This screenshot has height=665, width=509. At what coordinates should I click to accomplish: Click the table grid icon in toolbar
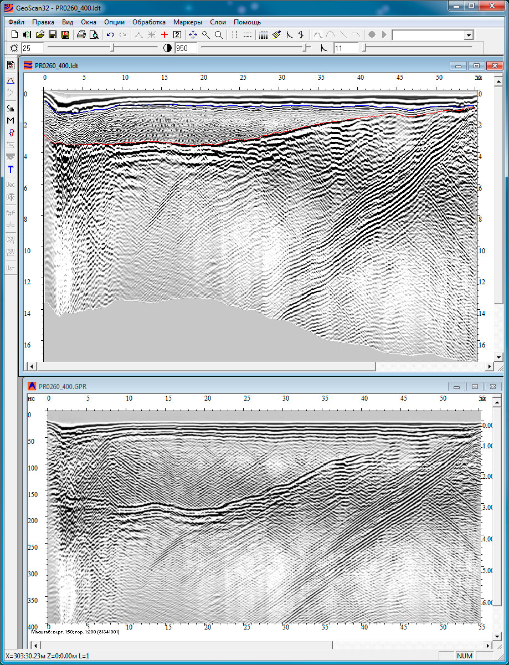tap(264, 34)
